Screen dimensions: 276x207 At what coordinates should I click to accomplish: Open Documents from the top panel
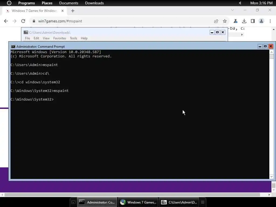point(69,3)
